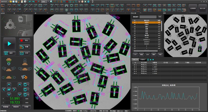Screen dimensions: 208x112
Task: Start measurement with the large play button
Action: pyautogui.click(x=9, y=44)
